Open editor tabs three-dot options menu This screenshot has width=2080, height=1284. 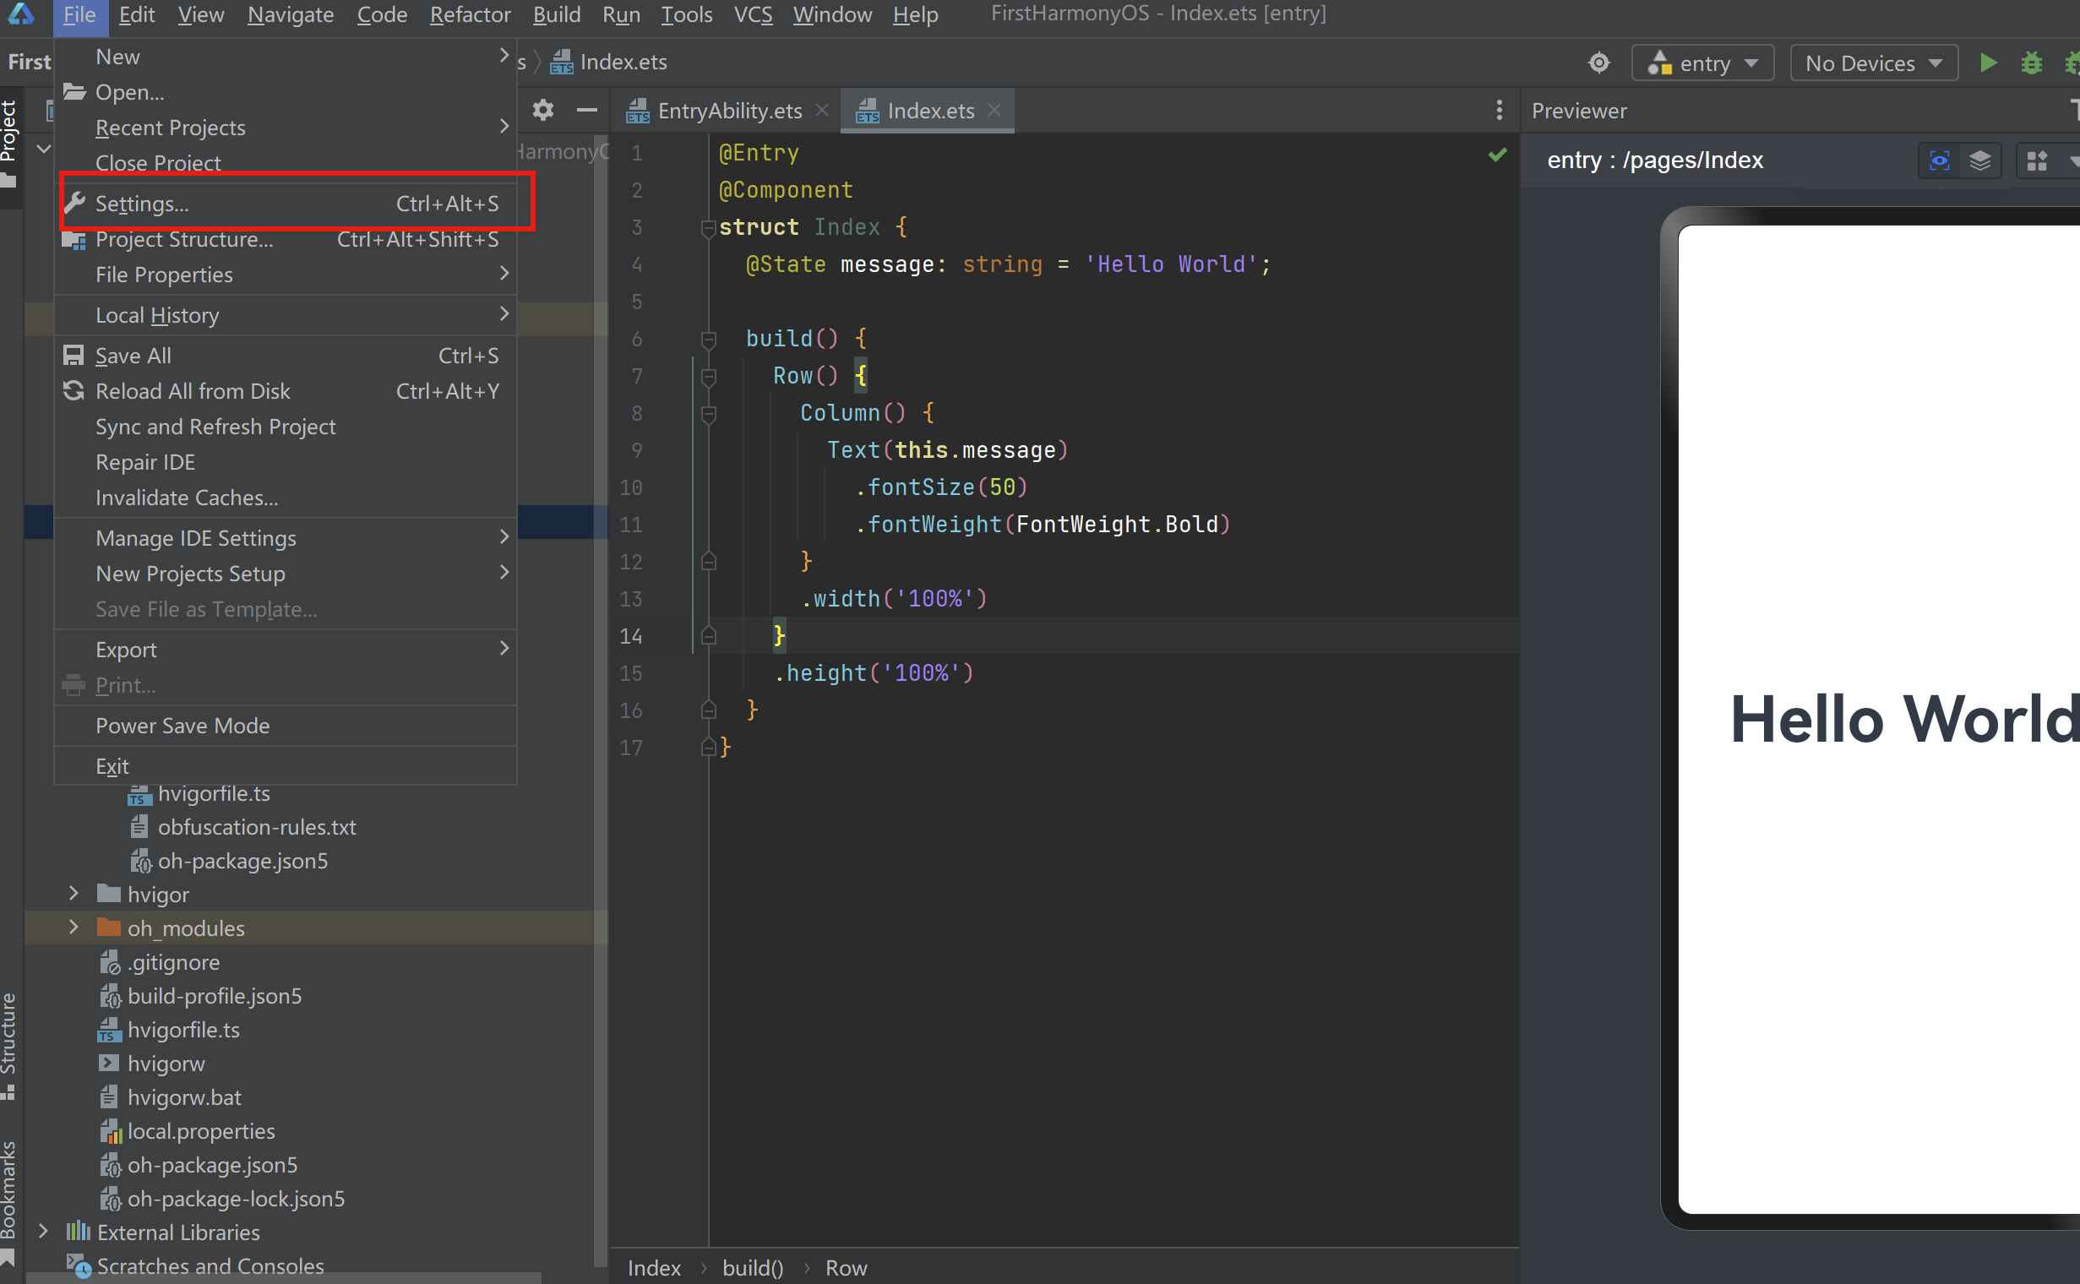1499,111
